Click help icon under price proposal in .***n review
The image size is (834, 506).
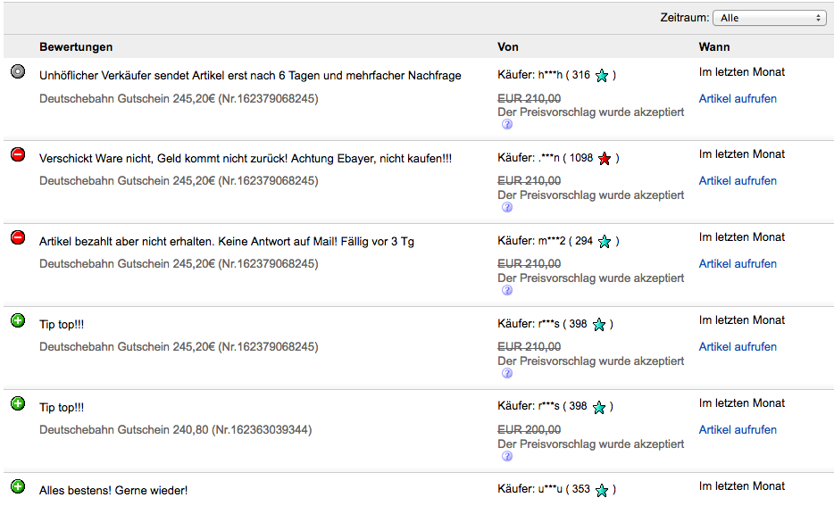pyautogui.click(x=507, y=208)
